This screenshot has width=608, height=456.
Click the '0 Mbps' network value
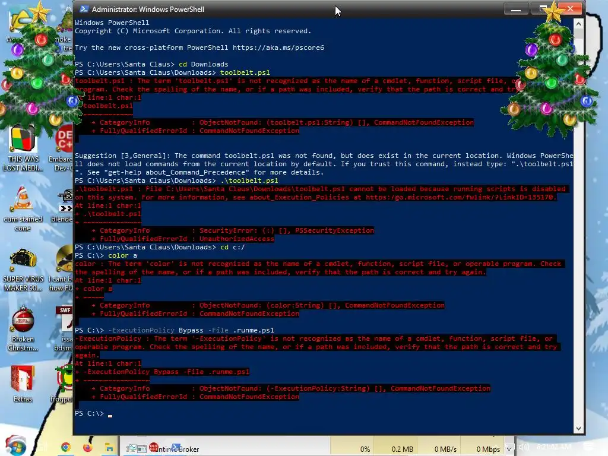tap(488, 449)
